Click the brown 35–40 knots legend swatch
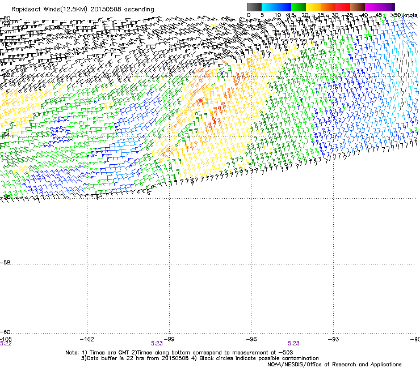This screenshot has width=420, height=368. pyautogui.click(x=358, y=7)
